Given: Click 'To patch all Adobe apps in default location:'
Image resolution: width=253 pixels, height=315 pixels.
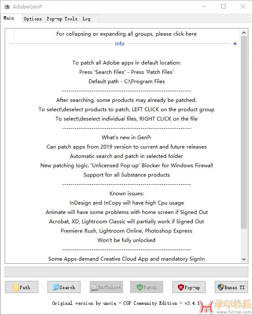Looking at the screenshot, I should pos(126,63).
